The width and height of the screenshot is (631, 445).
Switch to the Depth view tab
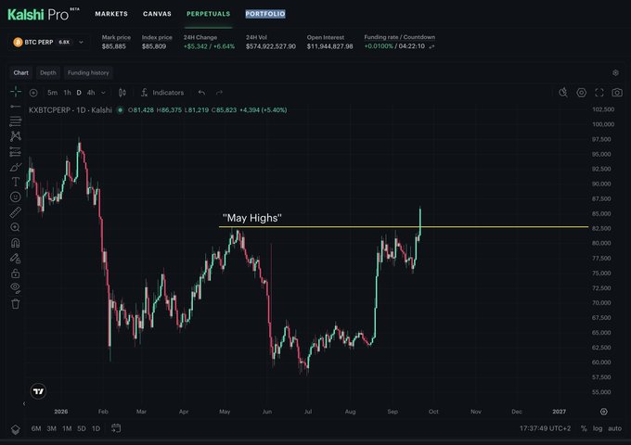[x=48, y=72]
